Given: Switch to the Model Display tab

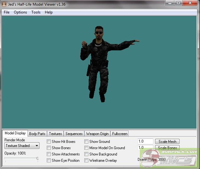Looking at the screenshot, I should tap(15, 133).
